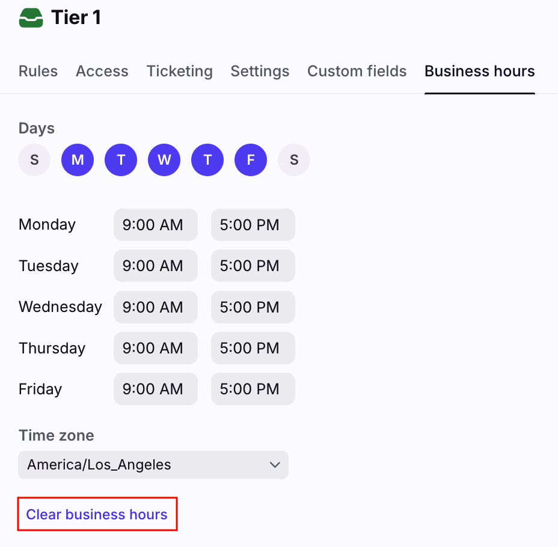Open the Access tab
Viewport: 558px width, 547px height.
coord(102,71)
